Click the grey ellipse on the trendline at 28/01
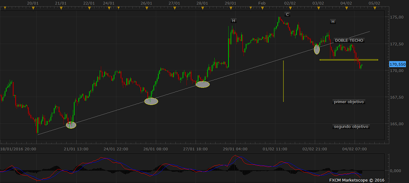Image resolution: width=409 pixels, height=183 pixels. click(203, 85)
